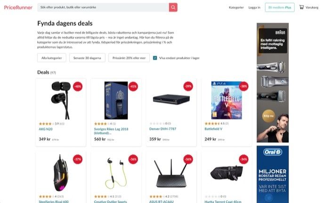This screenshot has height=203, width=324.
Task: Open the Prissänkt 20% eller mer filter
Action: 129,58
